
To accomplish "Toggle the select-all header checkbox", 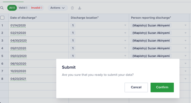I will click(2, 18).
